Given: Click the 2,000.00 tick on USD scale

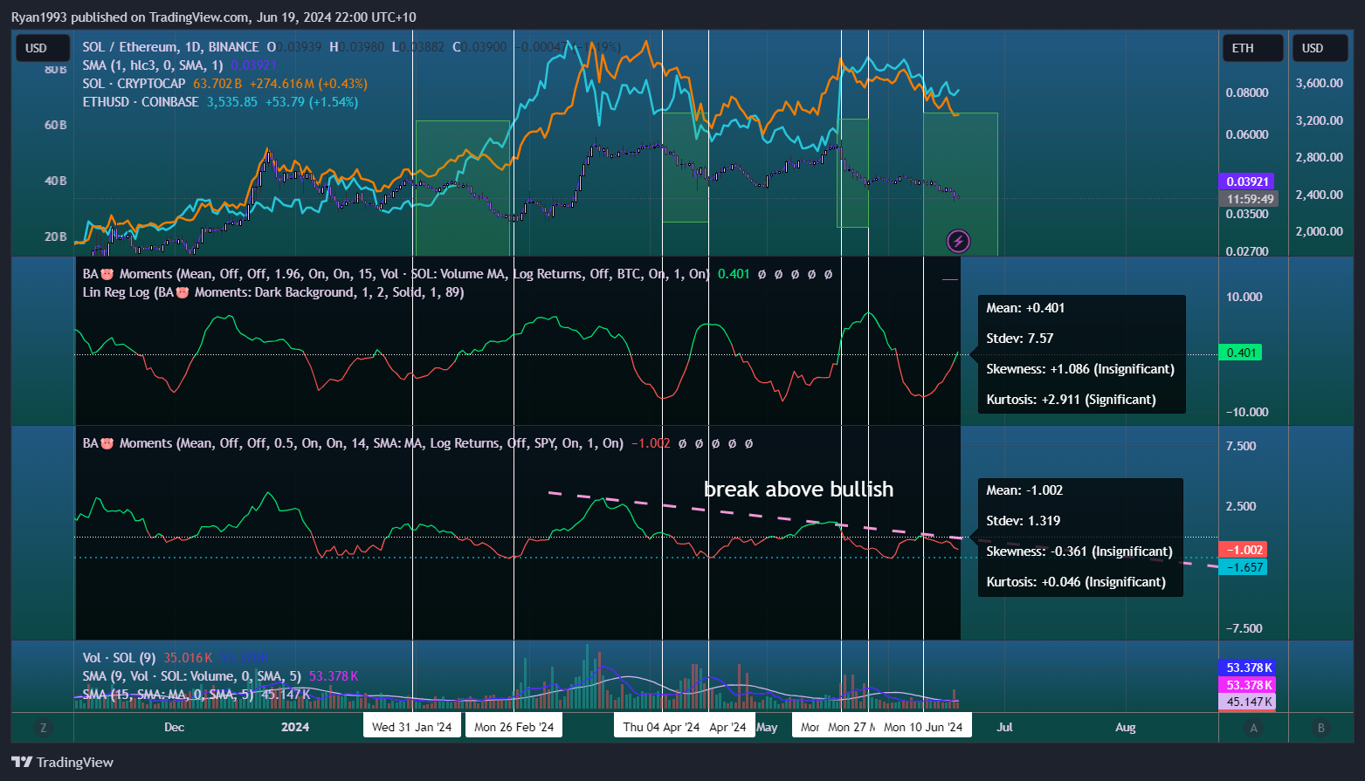Looking at the screenshot, I should pyautogui.click(x=1319, y=231).
